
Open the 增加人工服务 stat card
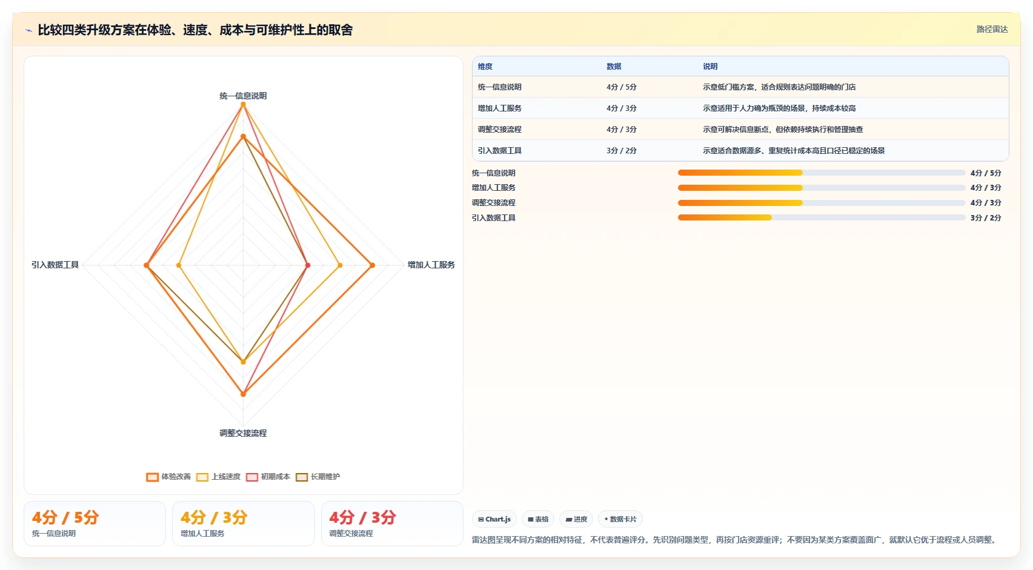point(244,524)
